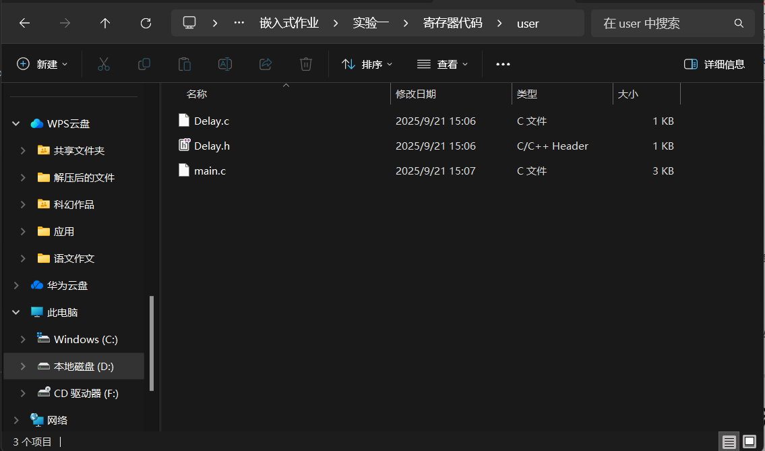Collapse the WPS云盘 tree node
The height and width of the screenshot is (451, 765).
[16, 124]
